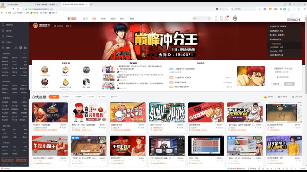Click the orange game controller extension icon

275,9
